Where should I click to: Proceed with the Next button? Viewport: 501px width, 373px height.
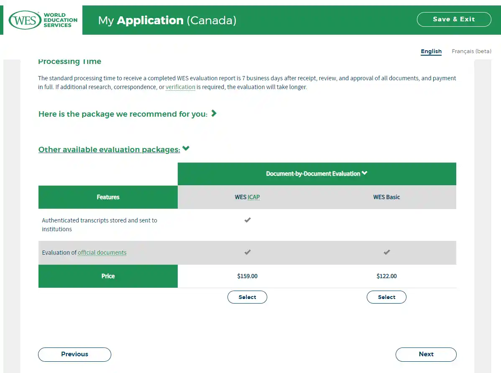pyautogui.click(x=426, y=355)
